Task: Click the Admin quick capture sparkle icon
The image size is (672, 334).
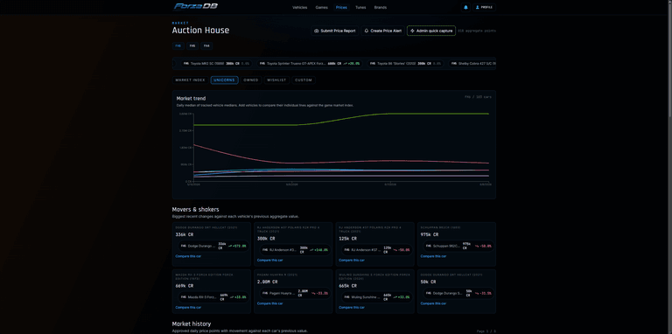Action: click(412, 31)
